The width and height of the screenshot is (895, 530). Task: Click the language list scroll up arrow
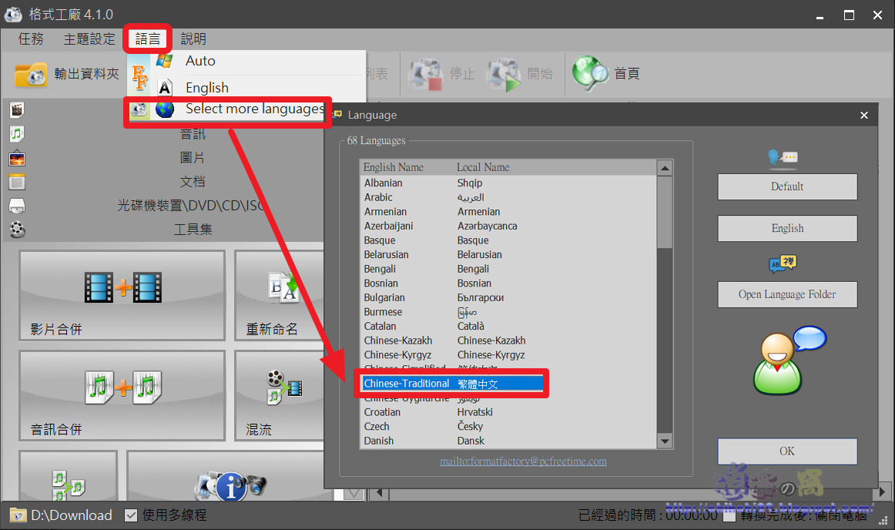click(665, 168)
